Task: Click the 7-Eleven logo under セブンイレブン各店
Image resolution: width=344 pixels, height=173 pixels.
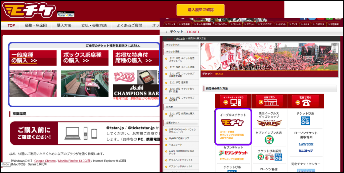Action: click(269, 140)
